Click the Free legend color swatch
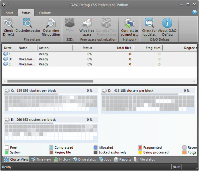199x171 pixels. [x=7, y=148]
